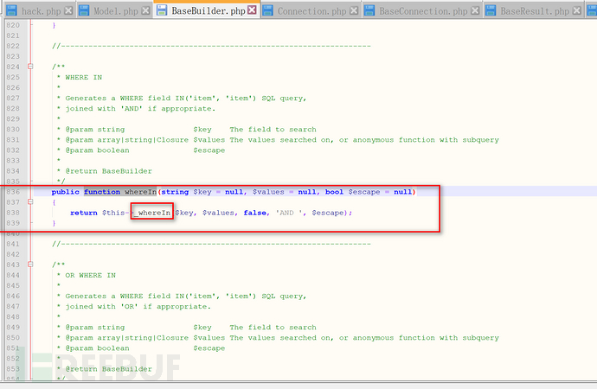Viewport: 597px width, 389px height.
Task: Click line number 838 in the margin
Action: click(13, 213)
